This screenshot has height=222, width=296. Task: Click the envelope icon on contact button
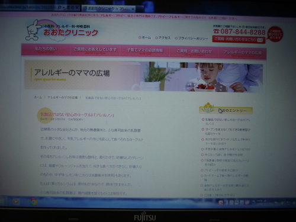(260, 40)
